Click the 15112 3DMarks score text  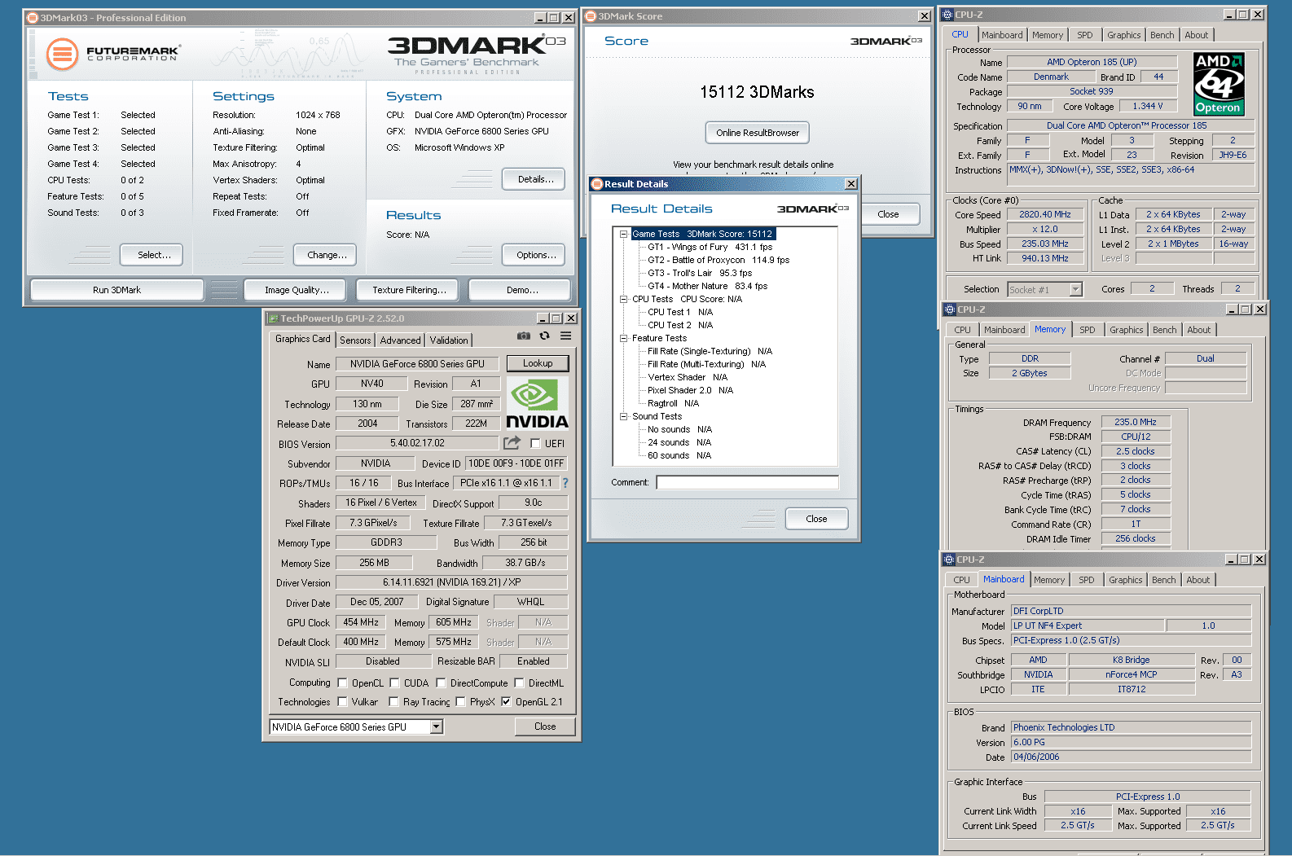click(757, 92)
